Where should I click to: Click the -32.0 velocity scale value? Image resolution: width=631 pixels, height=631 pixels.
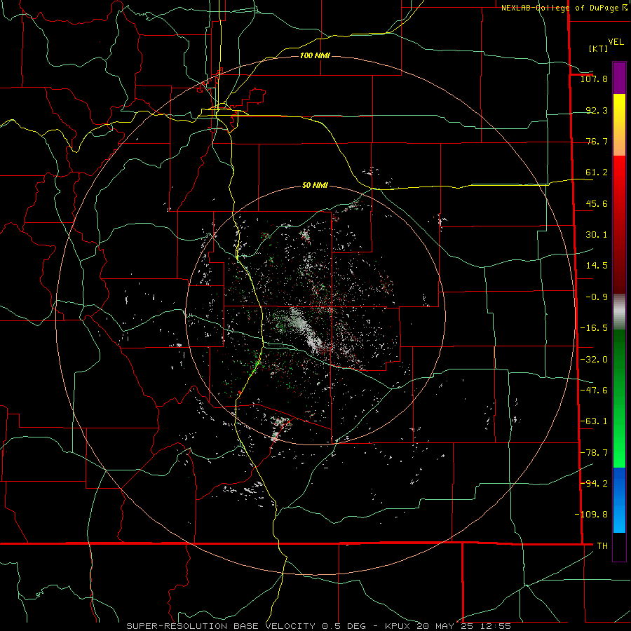[x=594, y=360]
